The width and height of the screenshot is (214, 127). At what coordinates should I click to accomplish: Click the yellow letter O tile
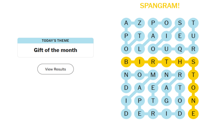pyautogui.click(x=193, y=88)
